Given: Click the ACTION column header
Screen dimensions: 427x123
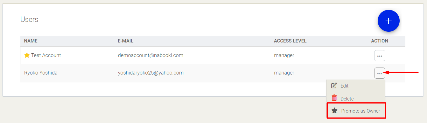Looking at the screenshot, I should point(380,41).
